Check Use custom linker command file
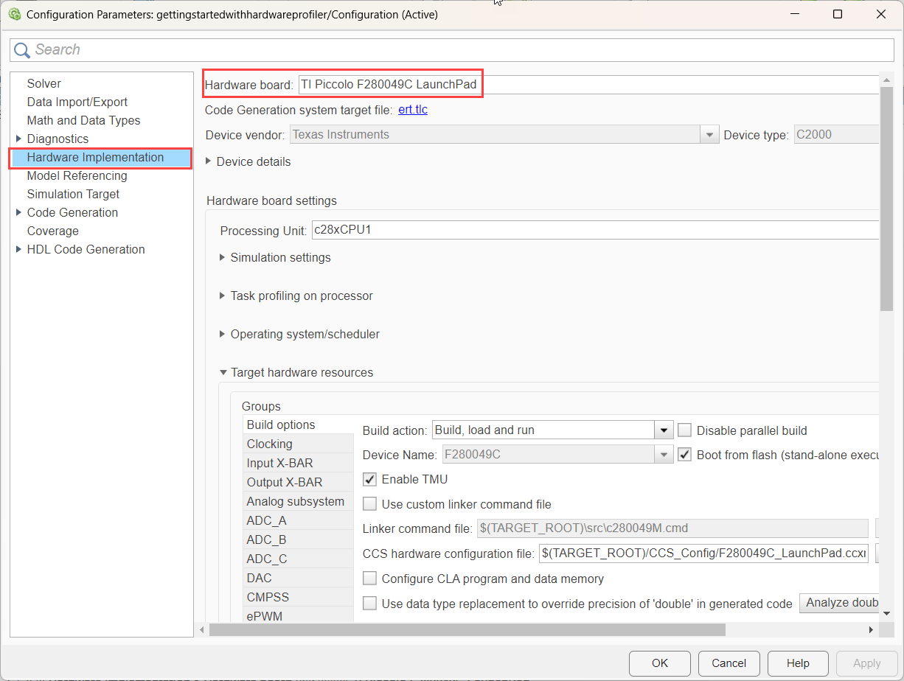Screen dimensions: 904x681 370,504
